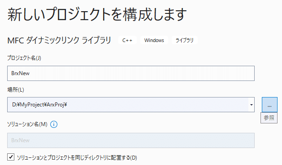Select the ライブラリ tag chip
282x165 pixels.
(x=185, y=40)
